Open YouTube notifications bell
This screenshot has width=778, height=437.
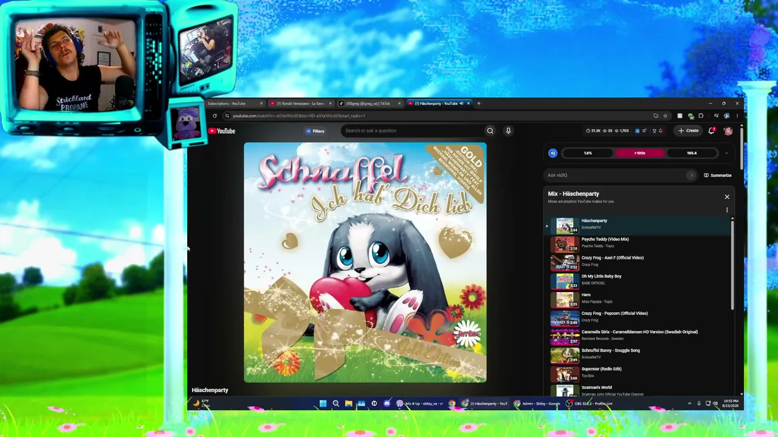(711, 130)
